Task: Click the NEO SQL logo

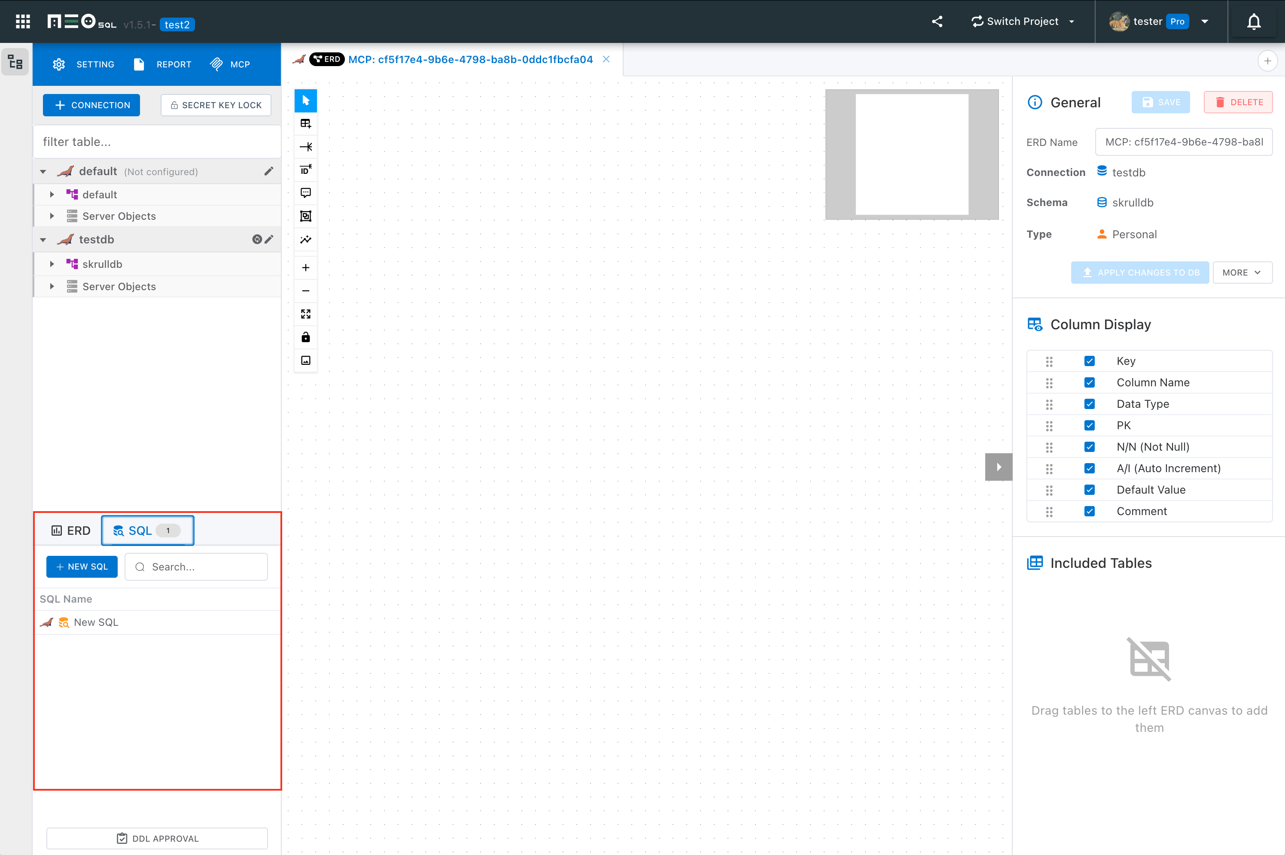Action: 82,22
